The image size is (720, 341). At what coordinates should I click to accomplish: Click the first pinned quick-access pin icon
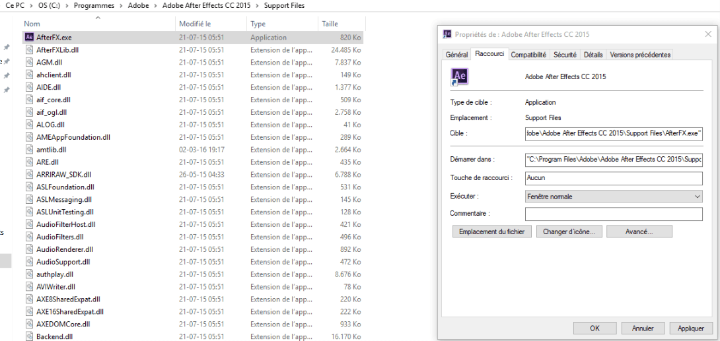coord(7,47)
